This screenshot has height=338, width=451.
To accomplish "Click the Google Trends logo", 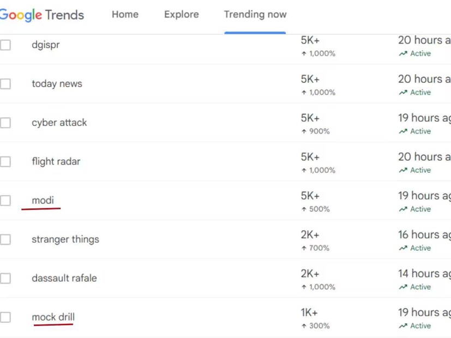I will tap(41, 15).
